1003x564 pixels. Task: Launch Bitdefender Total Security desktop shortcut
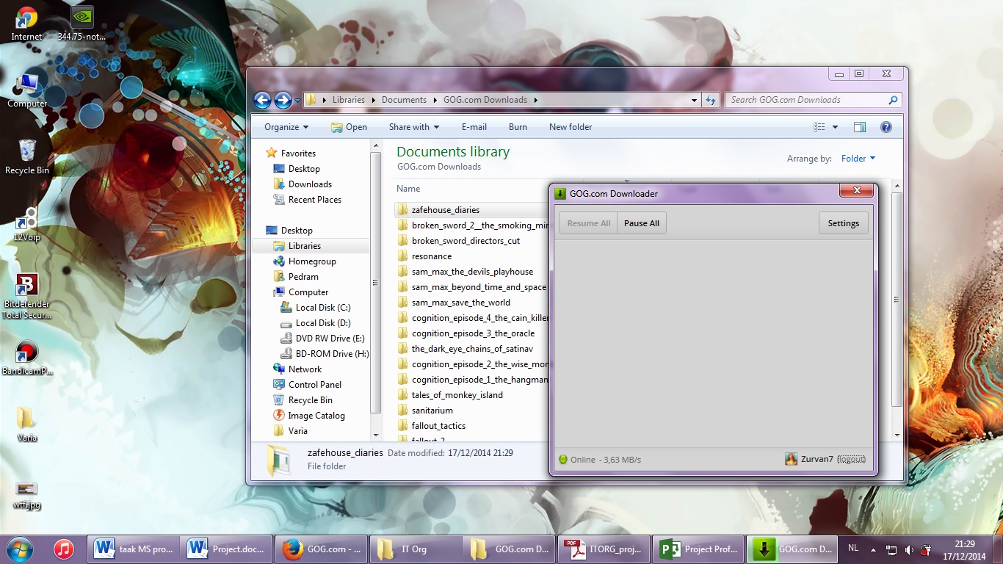(x=27, y=296)
